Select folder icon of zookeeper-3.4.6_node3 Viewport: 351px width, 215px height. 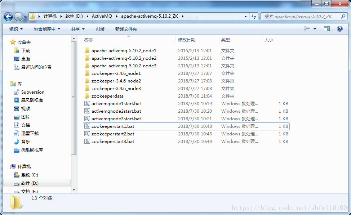click(x=87, y=88)
